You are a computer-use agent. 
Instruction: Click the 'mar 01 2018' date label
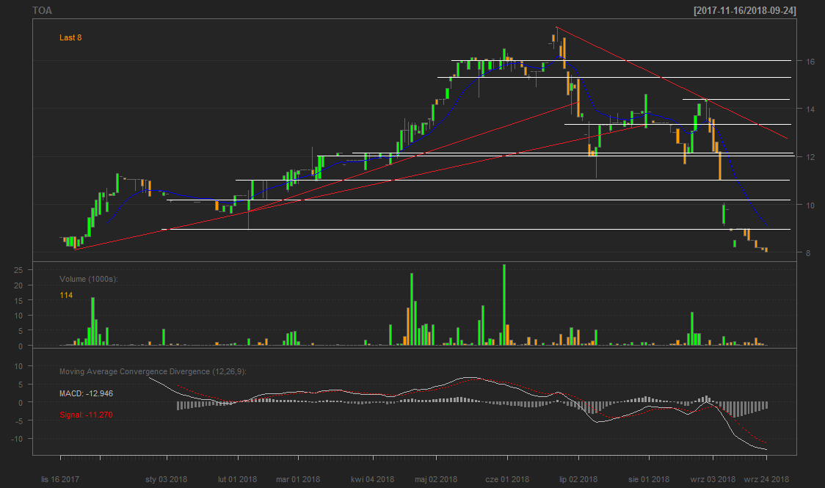(x=298, y=479)
